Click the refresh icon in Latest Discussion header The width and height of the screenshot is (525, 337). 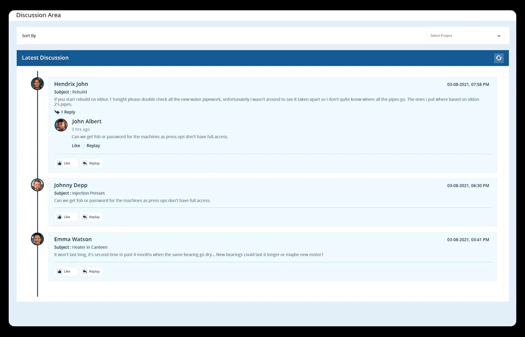click(499, 58)
